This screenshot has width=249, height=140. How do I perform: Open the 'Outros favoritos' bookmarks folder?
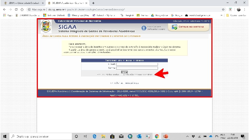[x=236, y=15]
